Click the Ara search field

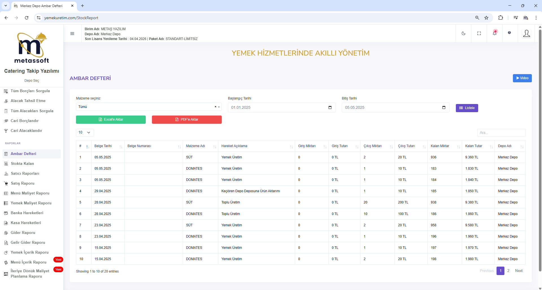pyautogui.click(x=501, y=132)
